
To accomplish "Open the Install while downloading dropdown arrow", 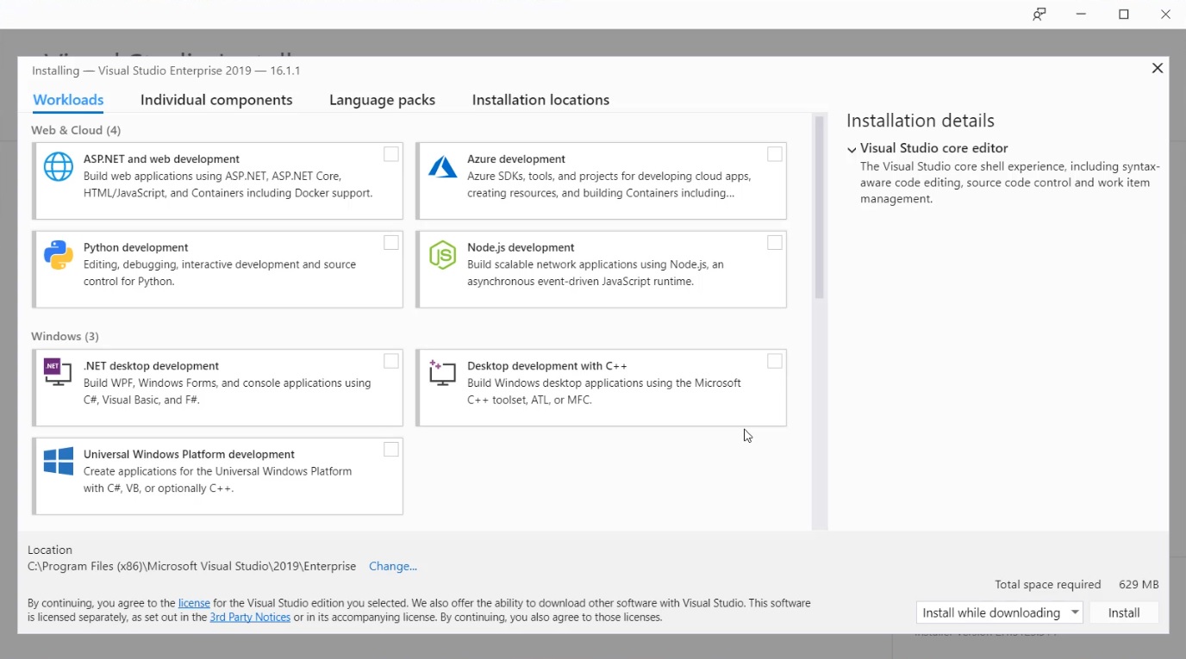I will click(1075, 612).
